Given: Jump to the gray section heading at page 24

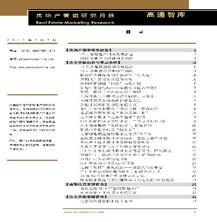Looking at the screenshot, I should (131, 184).
